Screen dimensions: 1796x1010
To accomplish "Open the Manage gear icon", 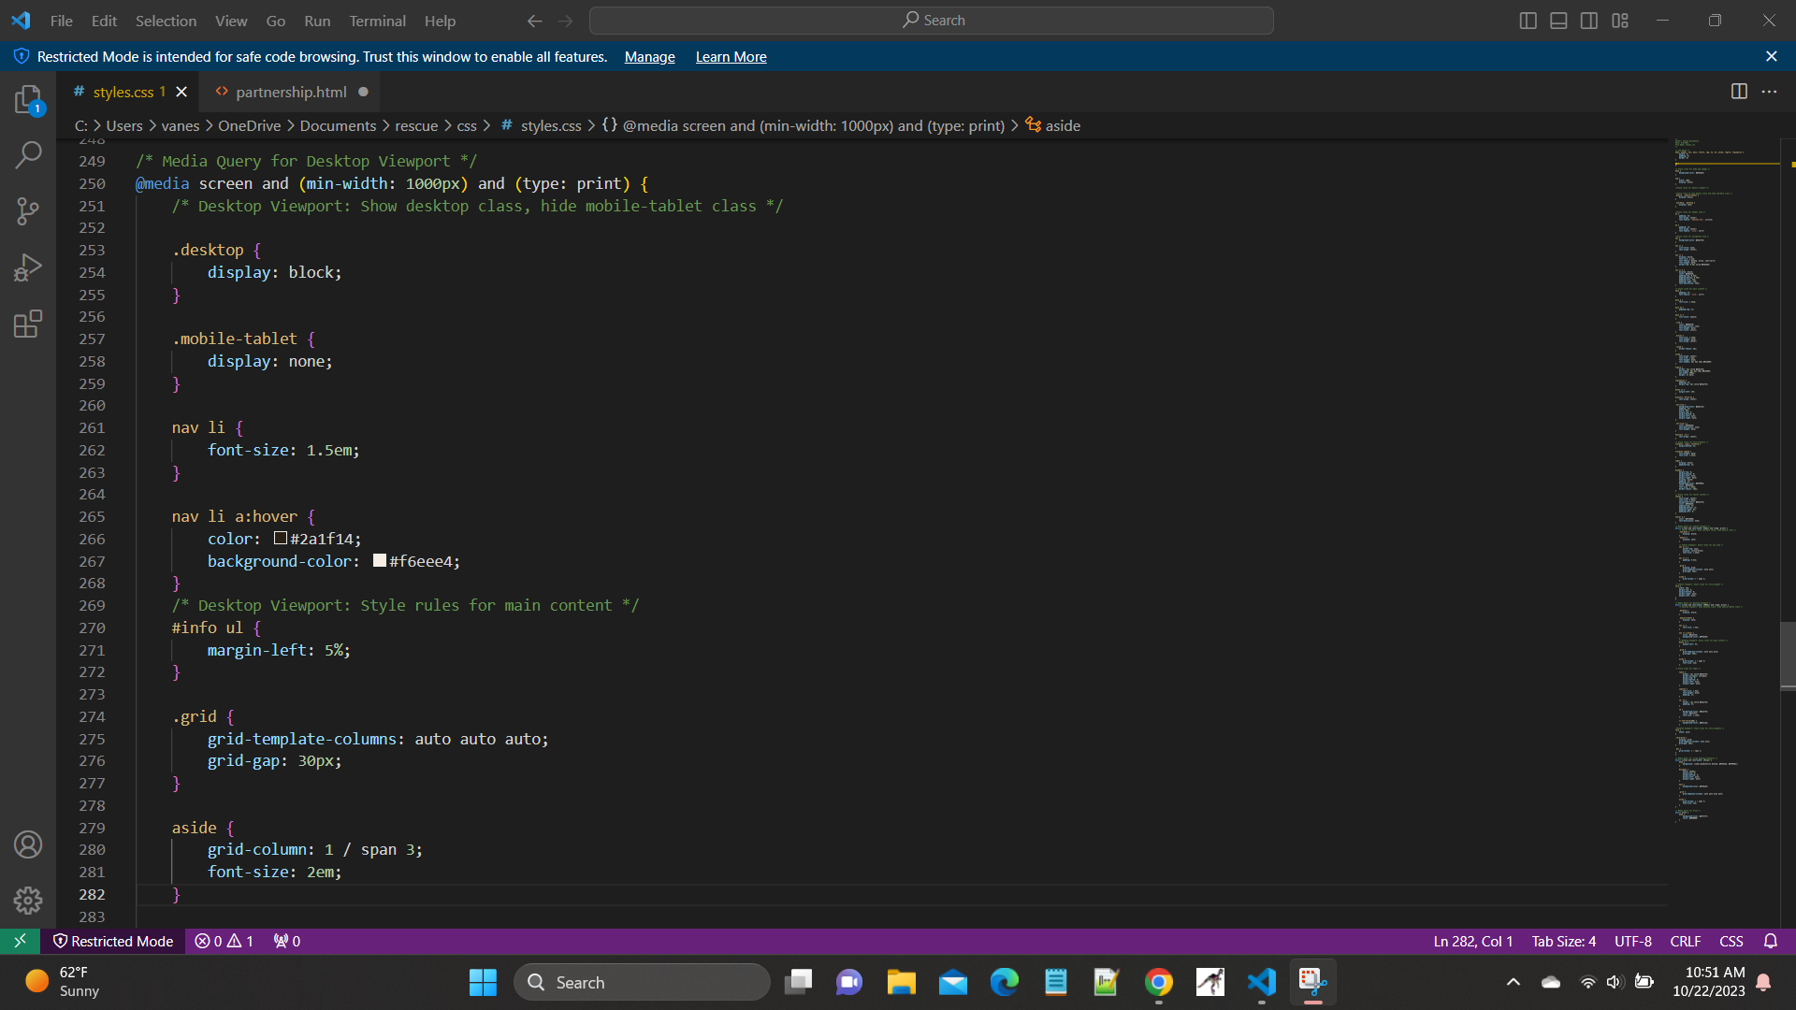I will tap(28, 900).
